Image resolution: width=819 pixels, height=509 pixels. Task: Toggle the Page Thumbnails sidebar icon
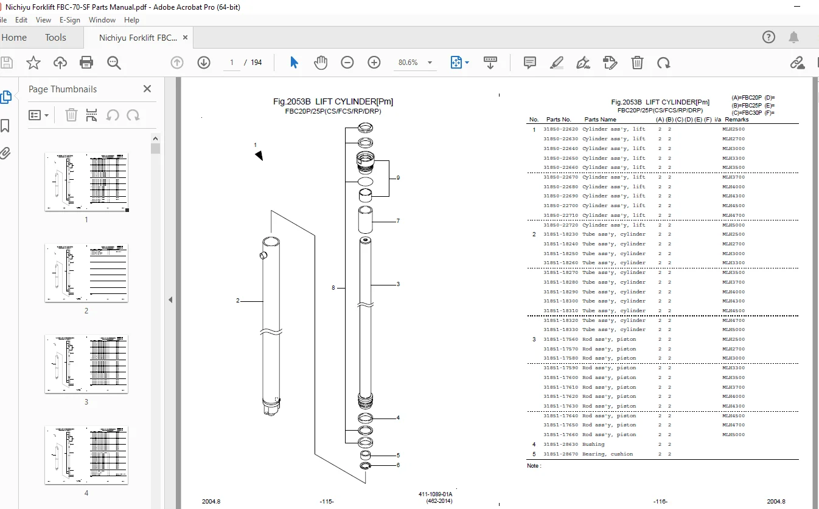(5, 97)
